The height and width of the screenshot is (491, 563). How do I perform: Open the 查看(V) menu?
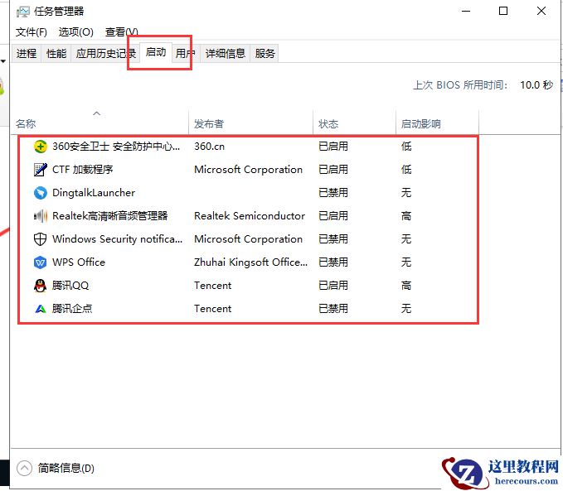pos(121,32)
